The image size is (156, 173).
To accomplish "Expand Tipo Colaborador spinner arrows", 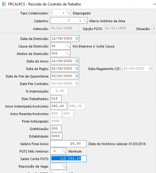I will pyautogui.click(x=64, y=13).
